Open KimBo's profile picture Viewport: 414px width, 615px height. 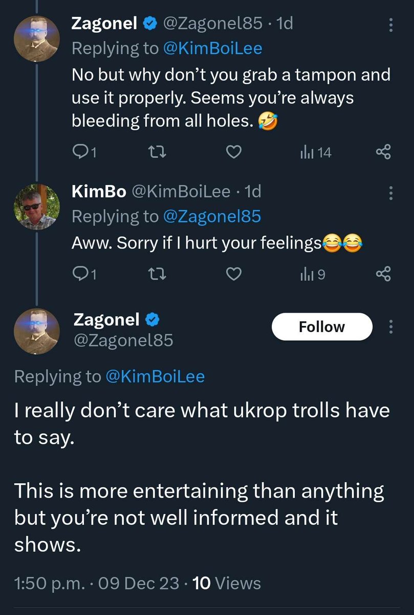tap(36, 207)
